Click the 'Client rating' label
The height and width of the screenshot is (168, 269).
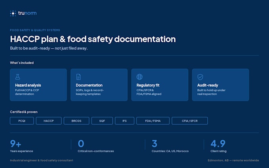point(218,151)
